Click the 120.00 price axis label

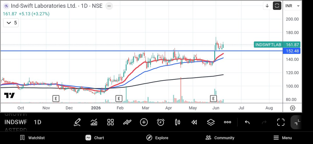pyautogui.click(x=292, y=73)
